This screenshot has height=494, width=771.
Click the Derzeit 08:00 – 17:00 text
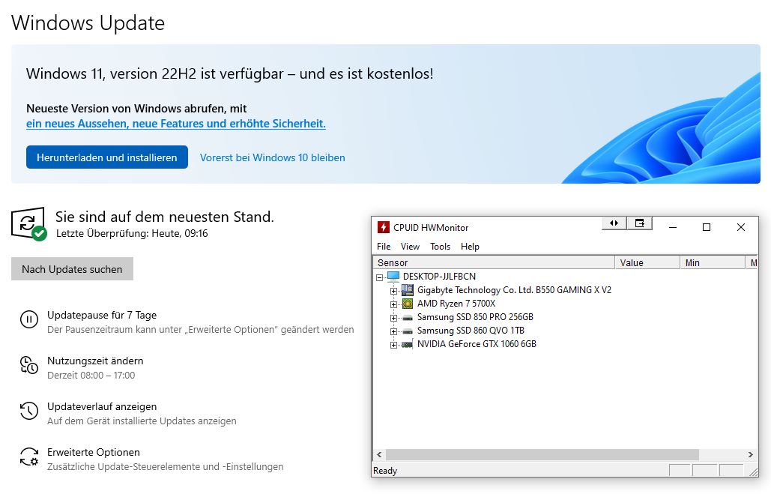[91, 376]
